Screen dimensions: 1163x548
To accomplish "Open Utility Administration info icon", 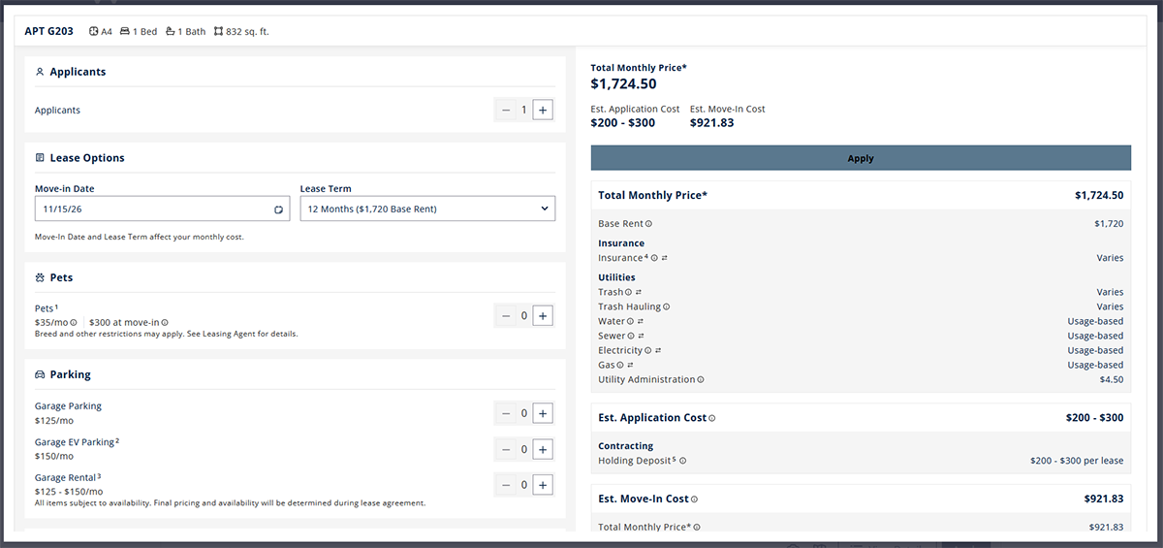I will (701, 379).
